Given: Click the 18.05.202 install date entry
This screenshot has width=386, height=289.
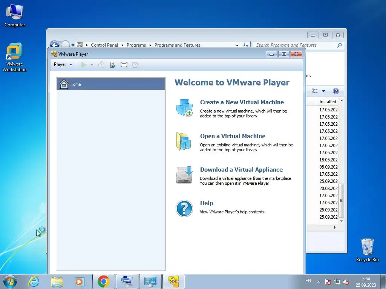Looking at the screenshot, I should pyautogui.click(x=328, y=160).
